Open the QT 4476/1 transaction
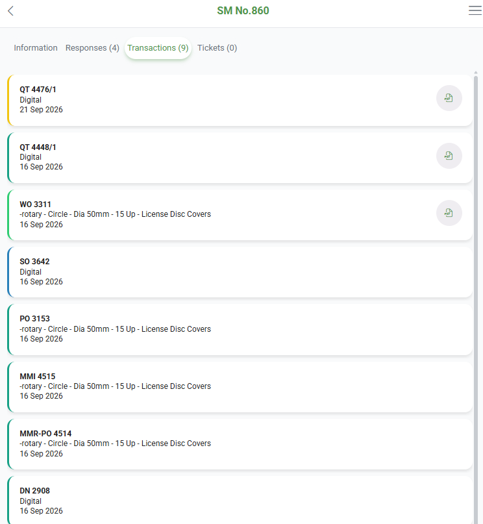 point(240,100)
